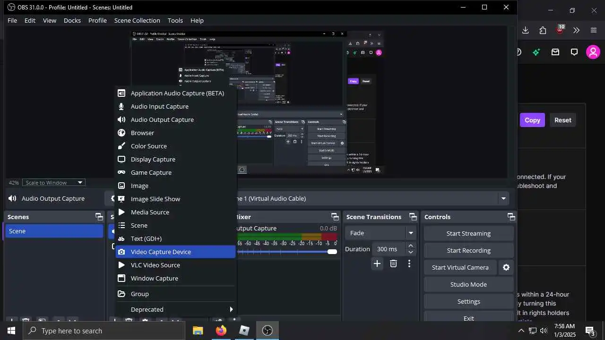Open File Explorer from the taskbar
This screenshot has height=340, width=605.
(198, 331)
